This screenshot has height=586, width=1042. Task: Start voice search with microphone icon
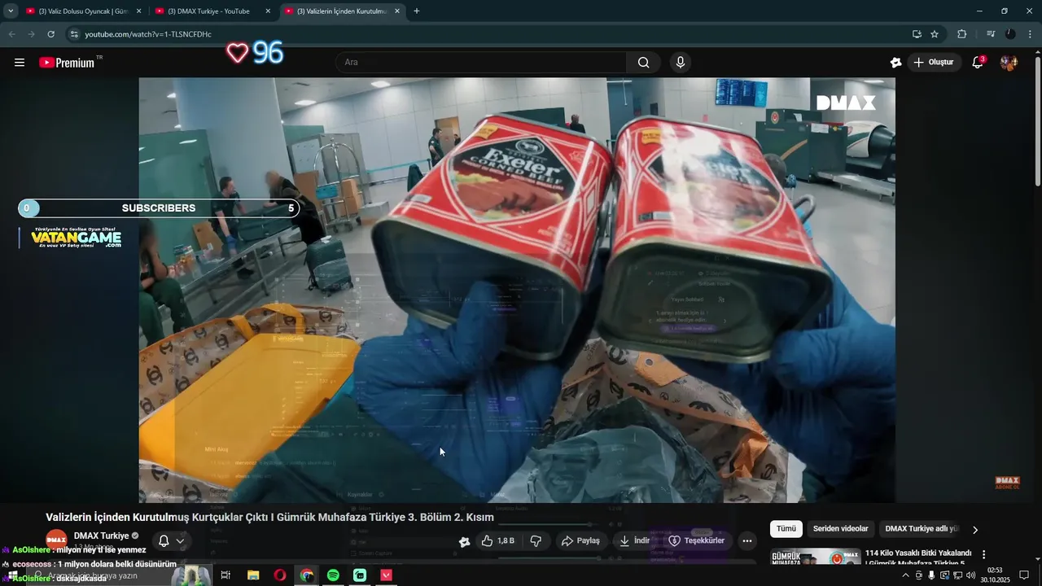(681, 63)
